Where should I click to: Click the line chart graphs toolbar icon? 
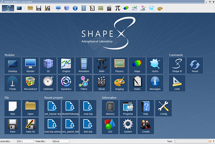(x=135, y=8)
